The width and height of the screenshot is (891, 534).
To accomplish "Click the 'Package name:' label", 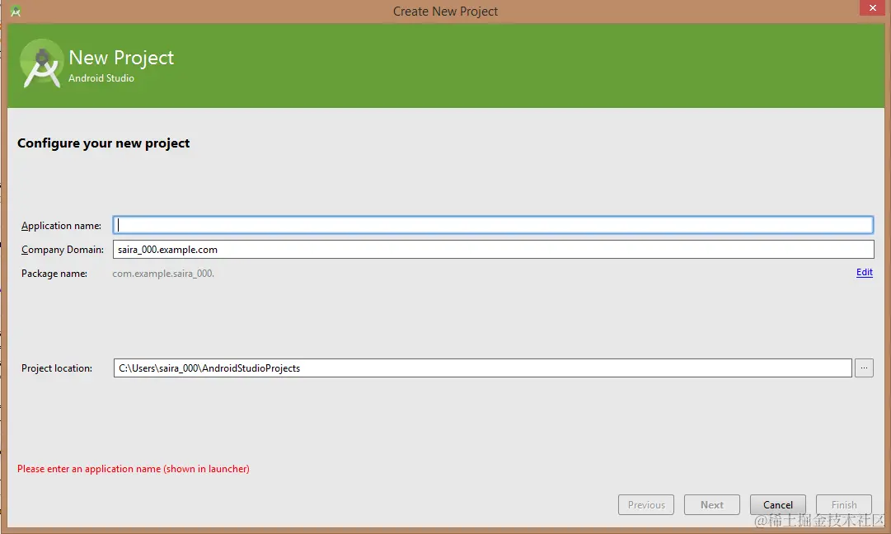I will point(54,274).
